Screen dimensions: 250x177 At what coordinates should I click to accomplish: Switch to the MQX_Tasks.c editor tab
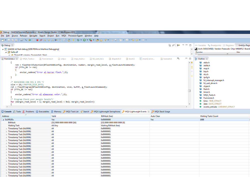coord(27,59)
